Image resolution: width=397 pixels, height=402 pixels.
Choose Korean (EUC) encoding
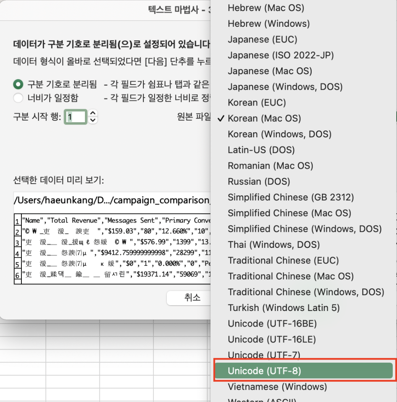(x=303, y=103)
